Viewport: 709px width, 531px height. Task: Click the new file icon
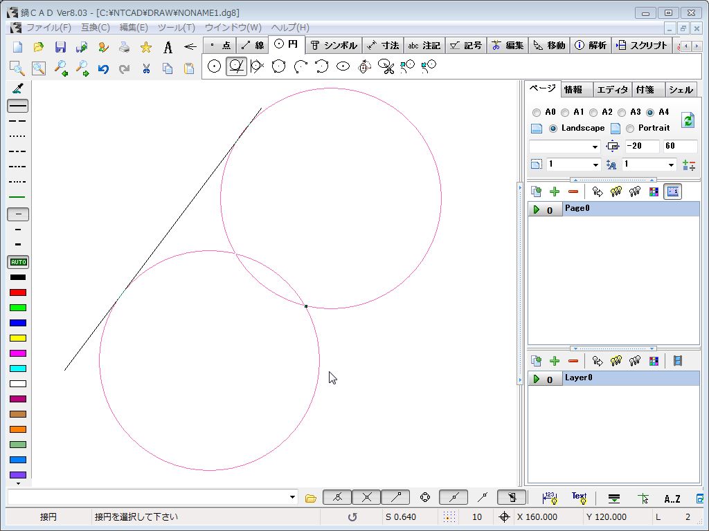17,47
